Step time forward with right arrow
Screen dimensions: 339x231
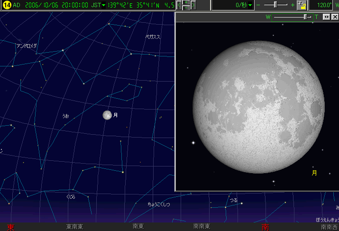[193, 5]
